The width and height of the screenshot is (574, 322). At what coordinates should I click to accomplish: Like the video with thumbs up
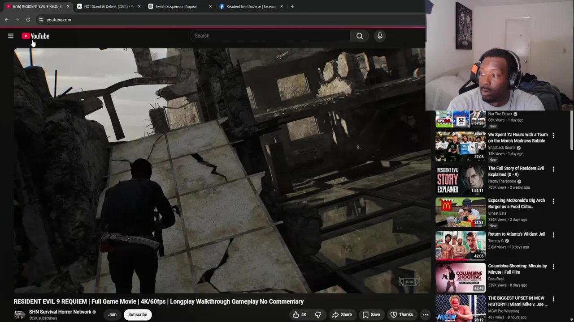point(300,314)
